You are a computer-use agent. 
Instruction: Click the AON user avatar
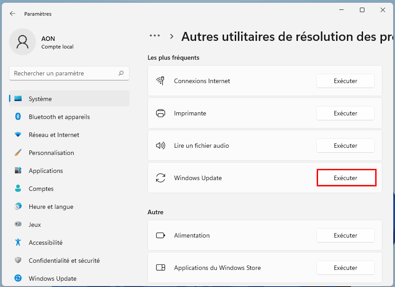(22, 42)
